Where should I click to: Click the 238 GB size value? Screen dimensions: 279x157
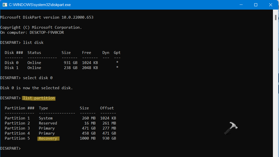point(71,68)
